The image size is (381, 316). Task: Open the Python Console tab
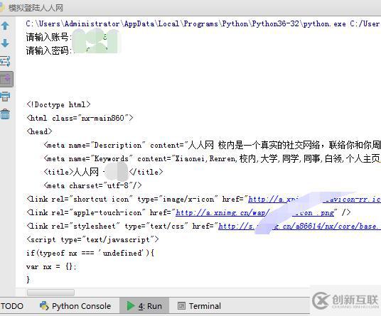pos(75,306)
